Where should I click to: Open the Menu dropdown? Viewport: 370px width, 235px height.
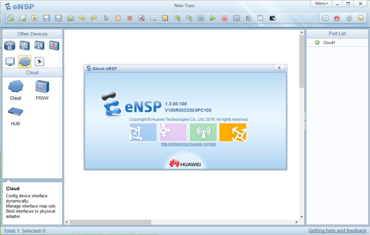point(322,4)
